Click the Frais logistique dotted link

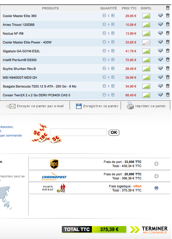[120, 186]
